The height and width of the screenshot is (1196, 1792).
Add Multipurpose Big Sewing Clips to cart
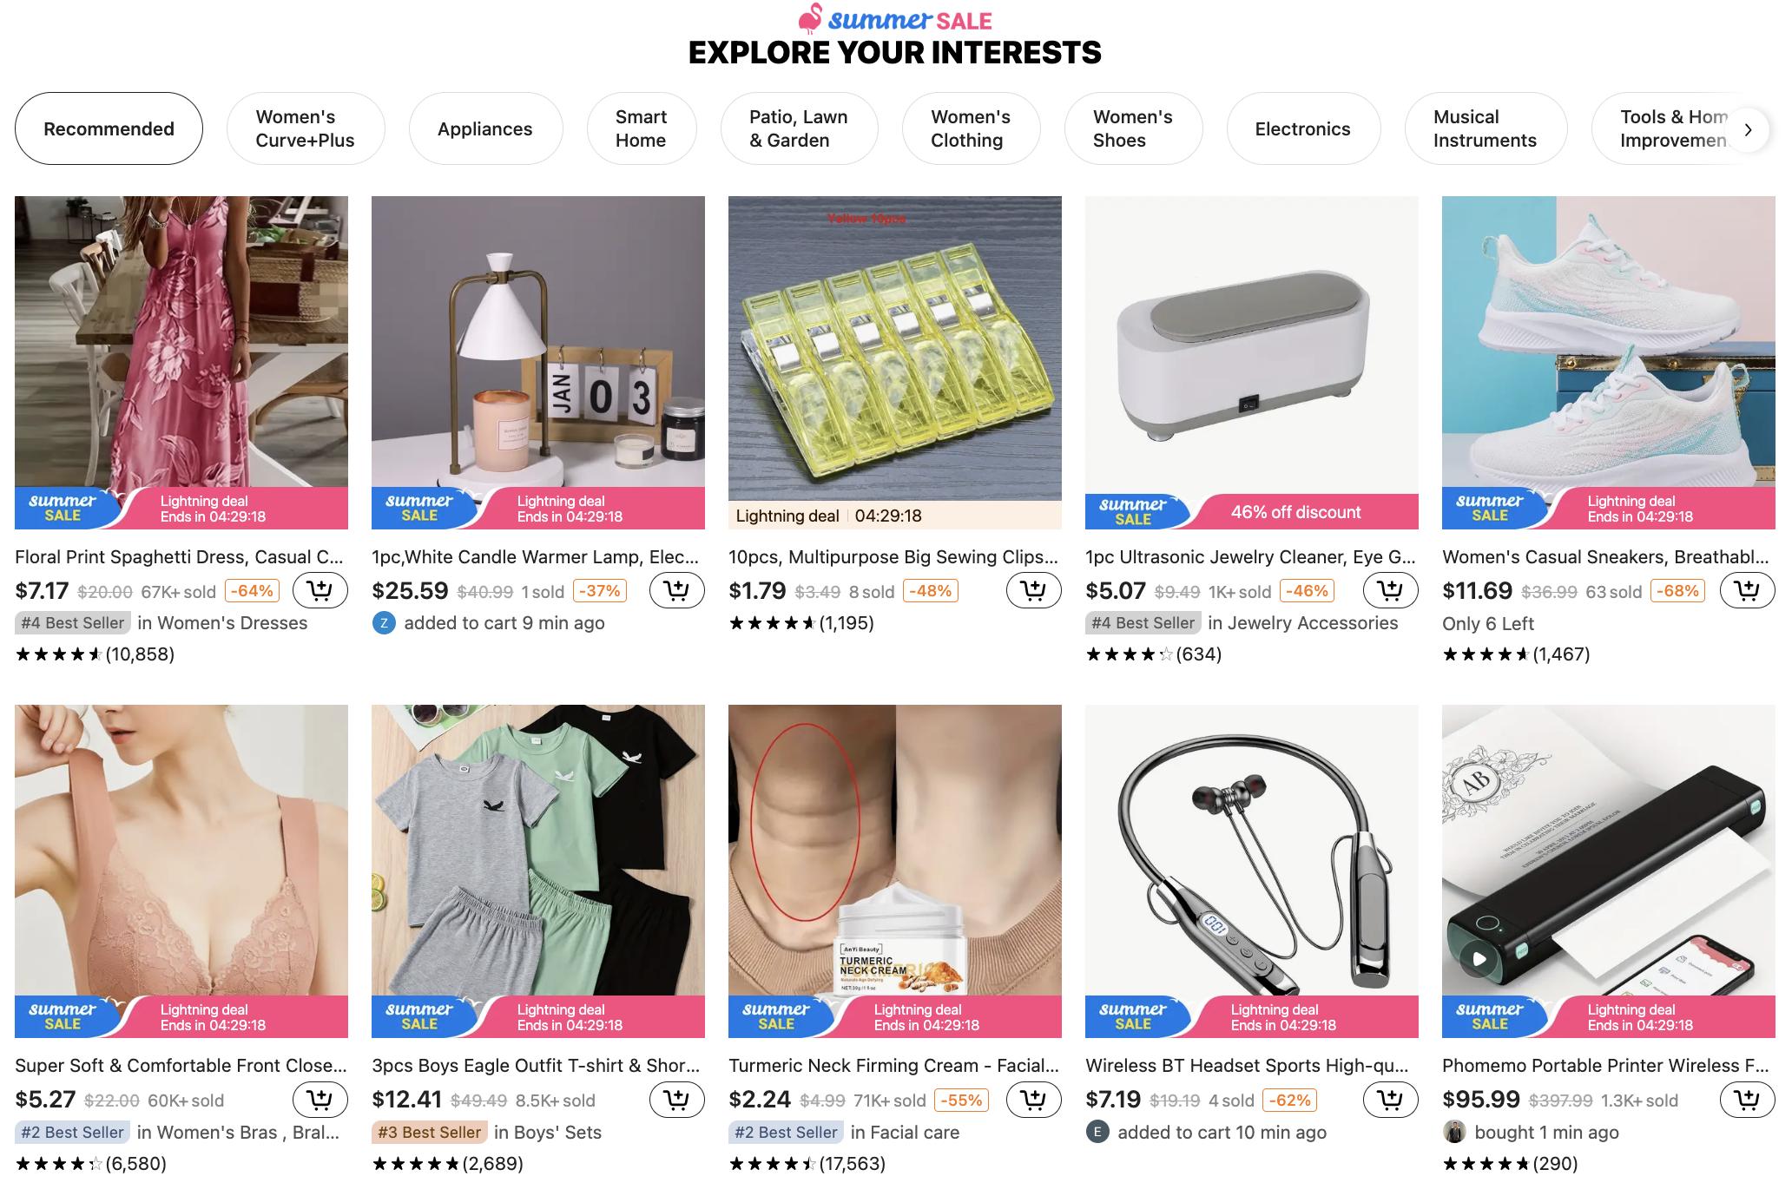(1033, 591)
